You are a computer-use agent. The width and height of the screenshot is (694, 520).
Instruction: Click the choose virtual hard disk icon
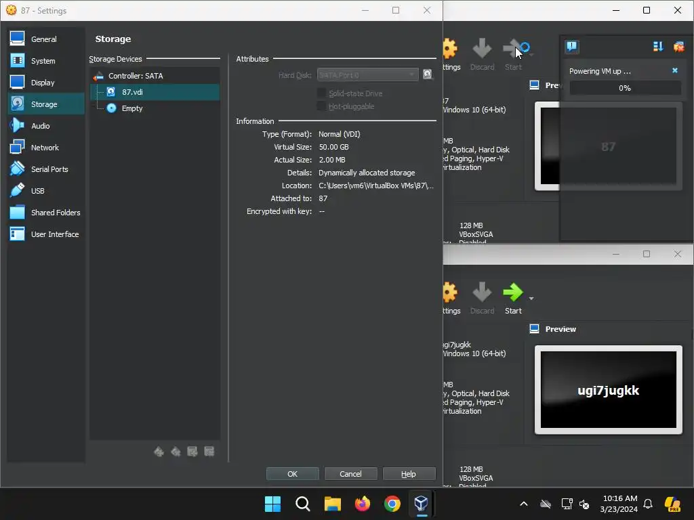pos(428,74)
